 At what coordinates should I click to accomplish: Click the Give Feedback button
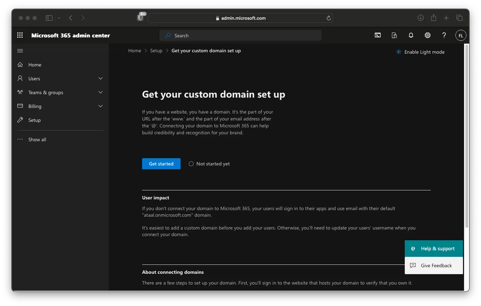click(434, 265)
